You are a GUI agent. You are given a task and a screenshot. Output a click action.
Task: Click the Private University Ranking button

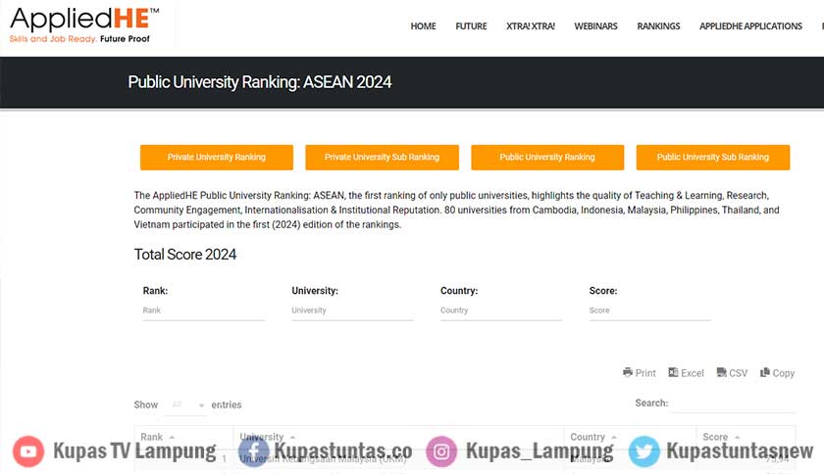click(x=217, y=157)
